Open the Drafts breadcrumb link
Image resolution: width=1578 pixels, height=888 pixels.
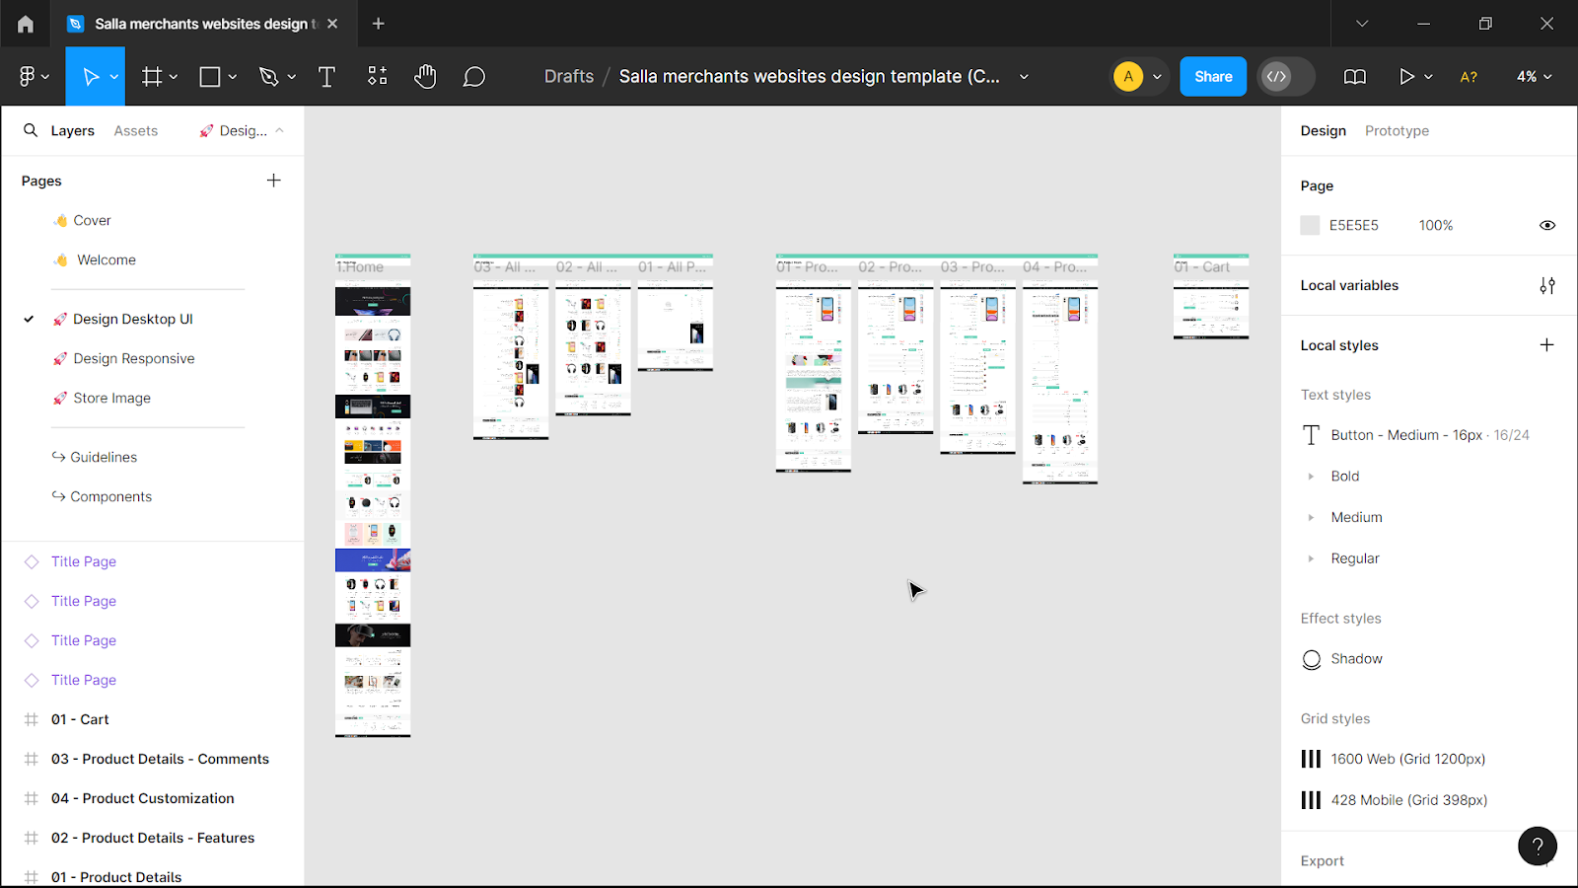coord(568,76)
